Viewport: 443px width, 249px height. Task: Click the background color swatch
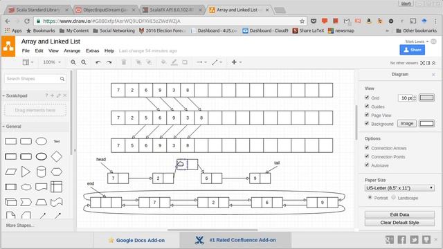click(426, 123)
